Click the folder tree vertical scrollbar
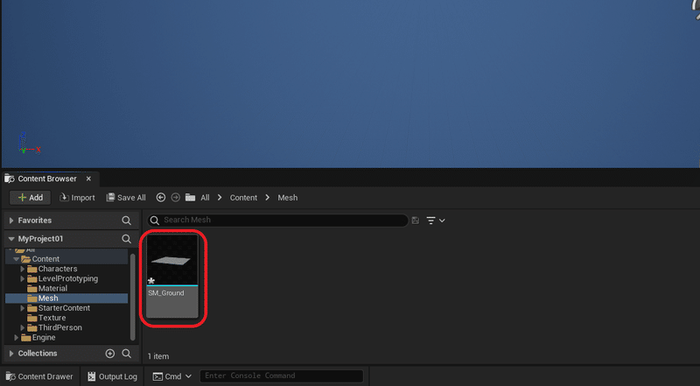The width and height of the screenshot is (700, 386). tap(133, 297)
